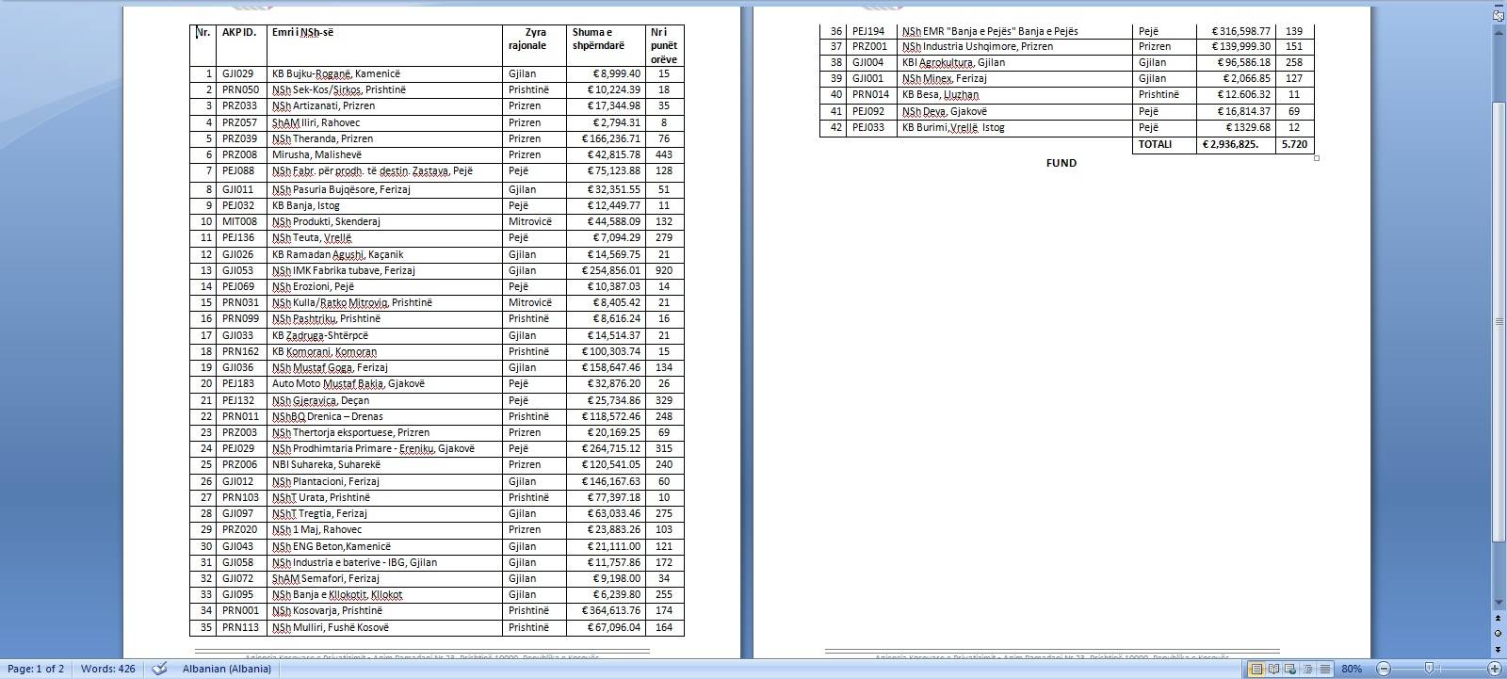1507x679 pixels.
Task: Change language Albanian (Albania)
Action: coord(227,669)
